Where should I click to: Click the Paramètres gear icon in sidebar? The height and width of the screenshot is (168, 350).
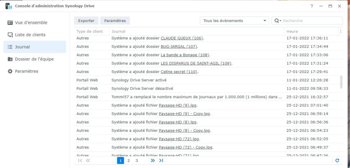[x=10, y=71]
